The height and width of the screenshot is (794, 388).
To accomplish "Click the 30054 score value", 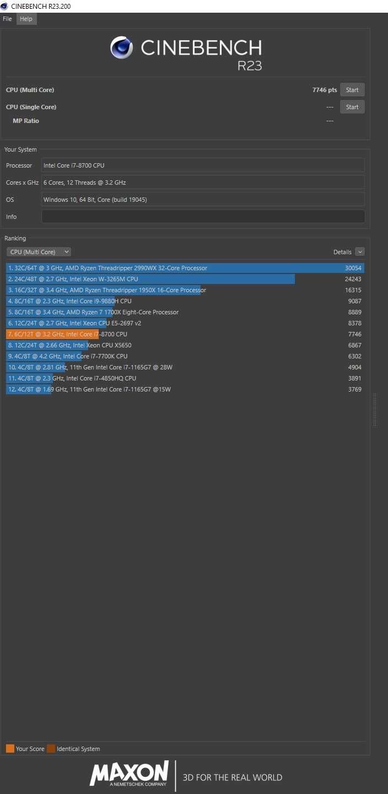I will [x=353, y=268].
